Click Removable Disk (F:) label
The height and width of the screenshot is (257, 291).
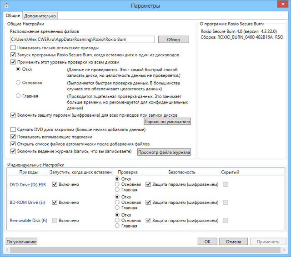pos(29,221)
